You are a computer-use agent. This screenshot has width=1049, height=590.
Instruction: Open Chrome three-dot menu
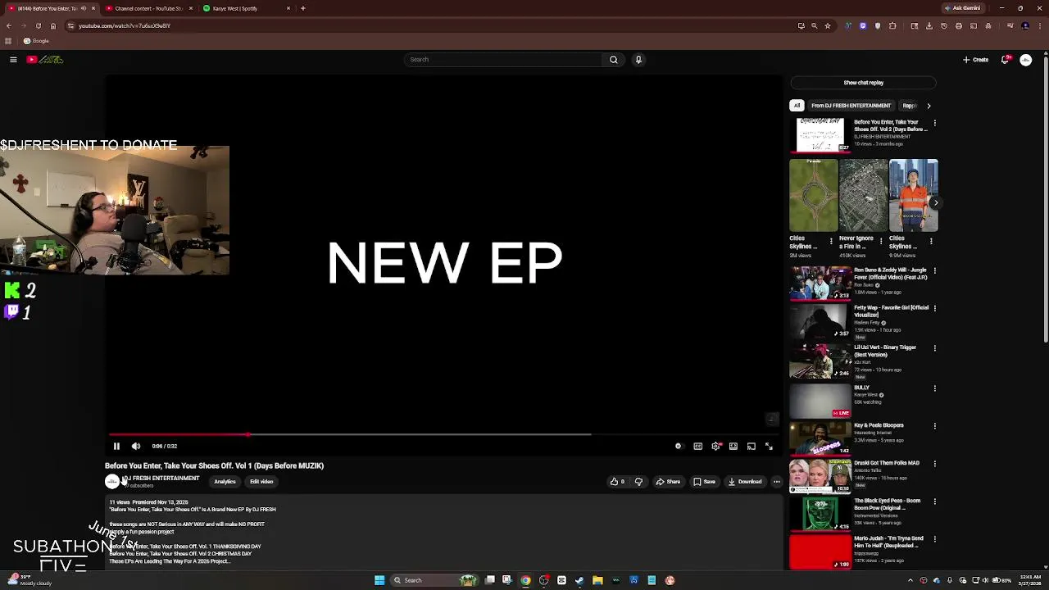pyautogui.click(x=1039, y=26)
